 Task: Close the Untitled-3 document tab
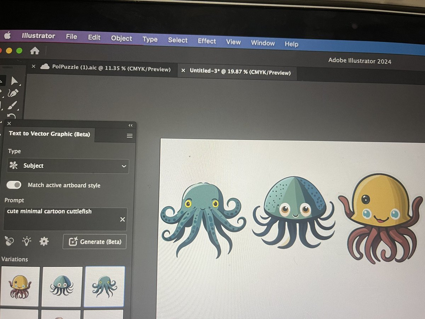pyautogui.click(x=183, y=71)
